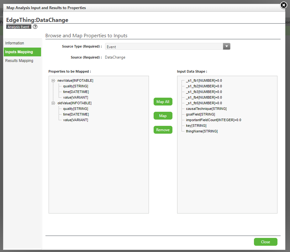Select oldValue[INFOTABLE] tree item

pos(74,103)
